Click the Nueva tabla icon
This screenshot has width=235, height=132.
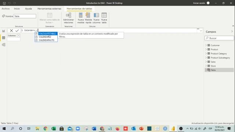pos(104,15)
